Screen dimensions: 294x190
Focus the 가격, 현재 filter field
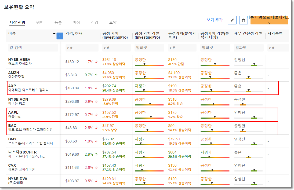coord(82,48)
